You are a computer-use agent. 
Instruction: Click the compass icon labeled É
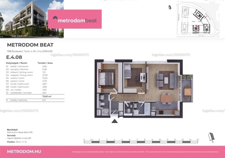[212, 138]
